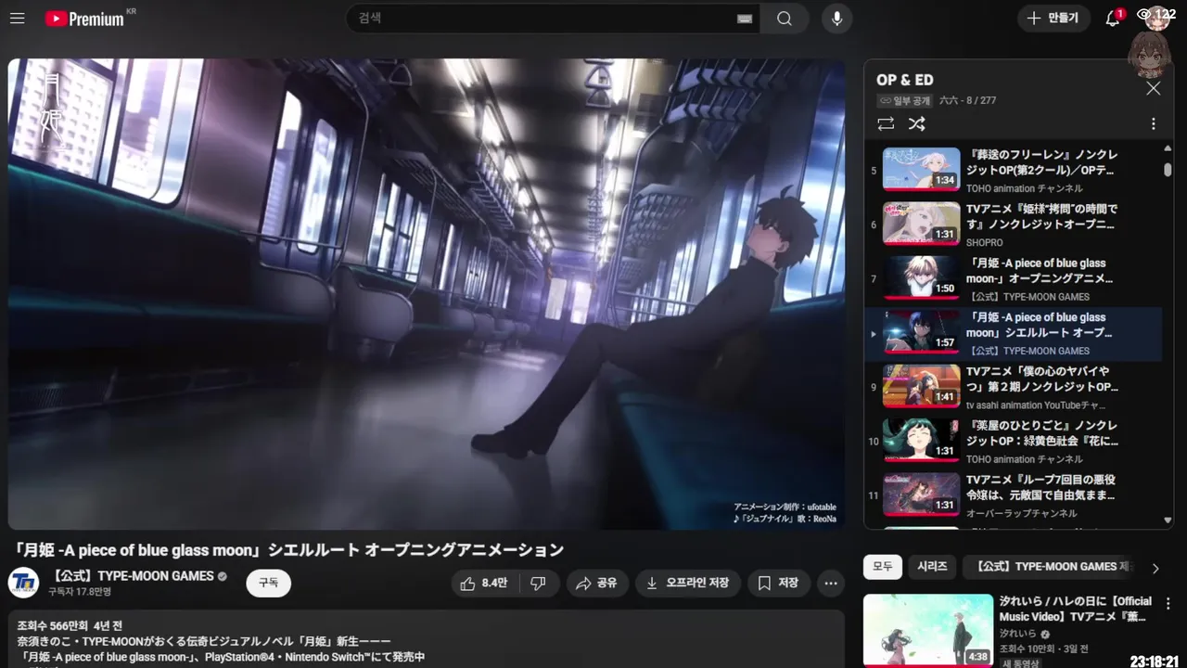Click the 일부 공개 playlist visibility label
Screen dimensions: 1187x668
(904, 100)
